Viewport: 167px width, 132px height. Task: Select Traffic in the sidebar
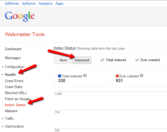9,119
